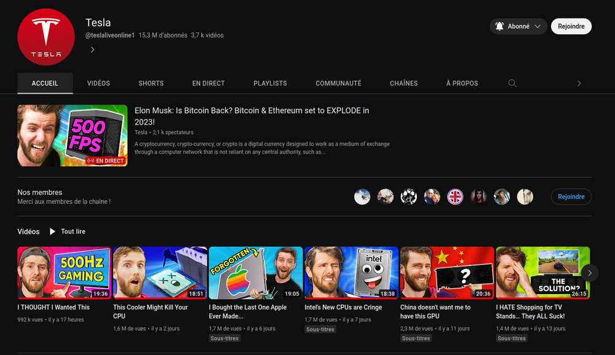This screenshot has width=615, height=355.
Task: Click the Nos membres heading
Action: pos(39,192)
